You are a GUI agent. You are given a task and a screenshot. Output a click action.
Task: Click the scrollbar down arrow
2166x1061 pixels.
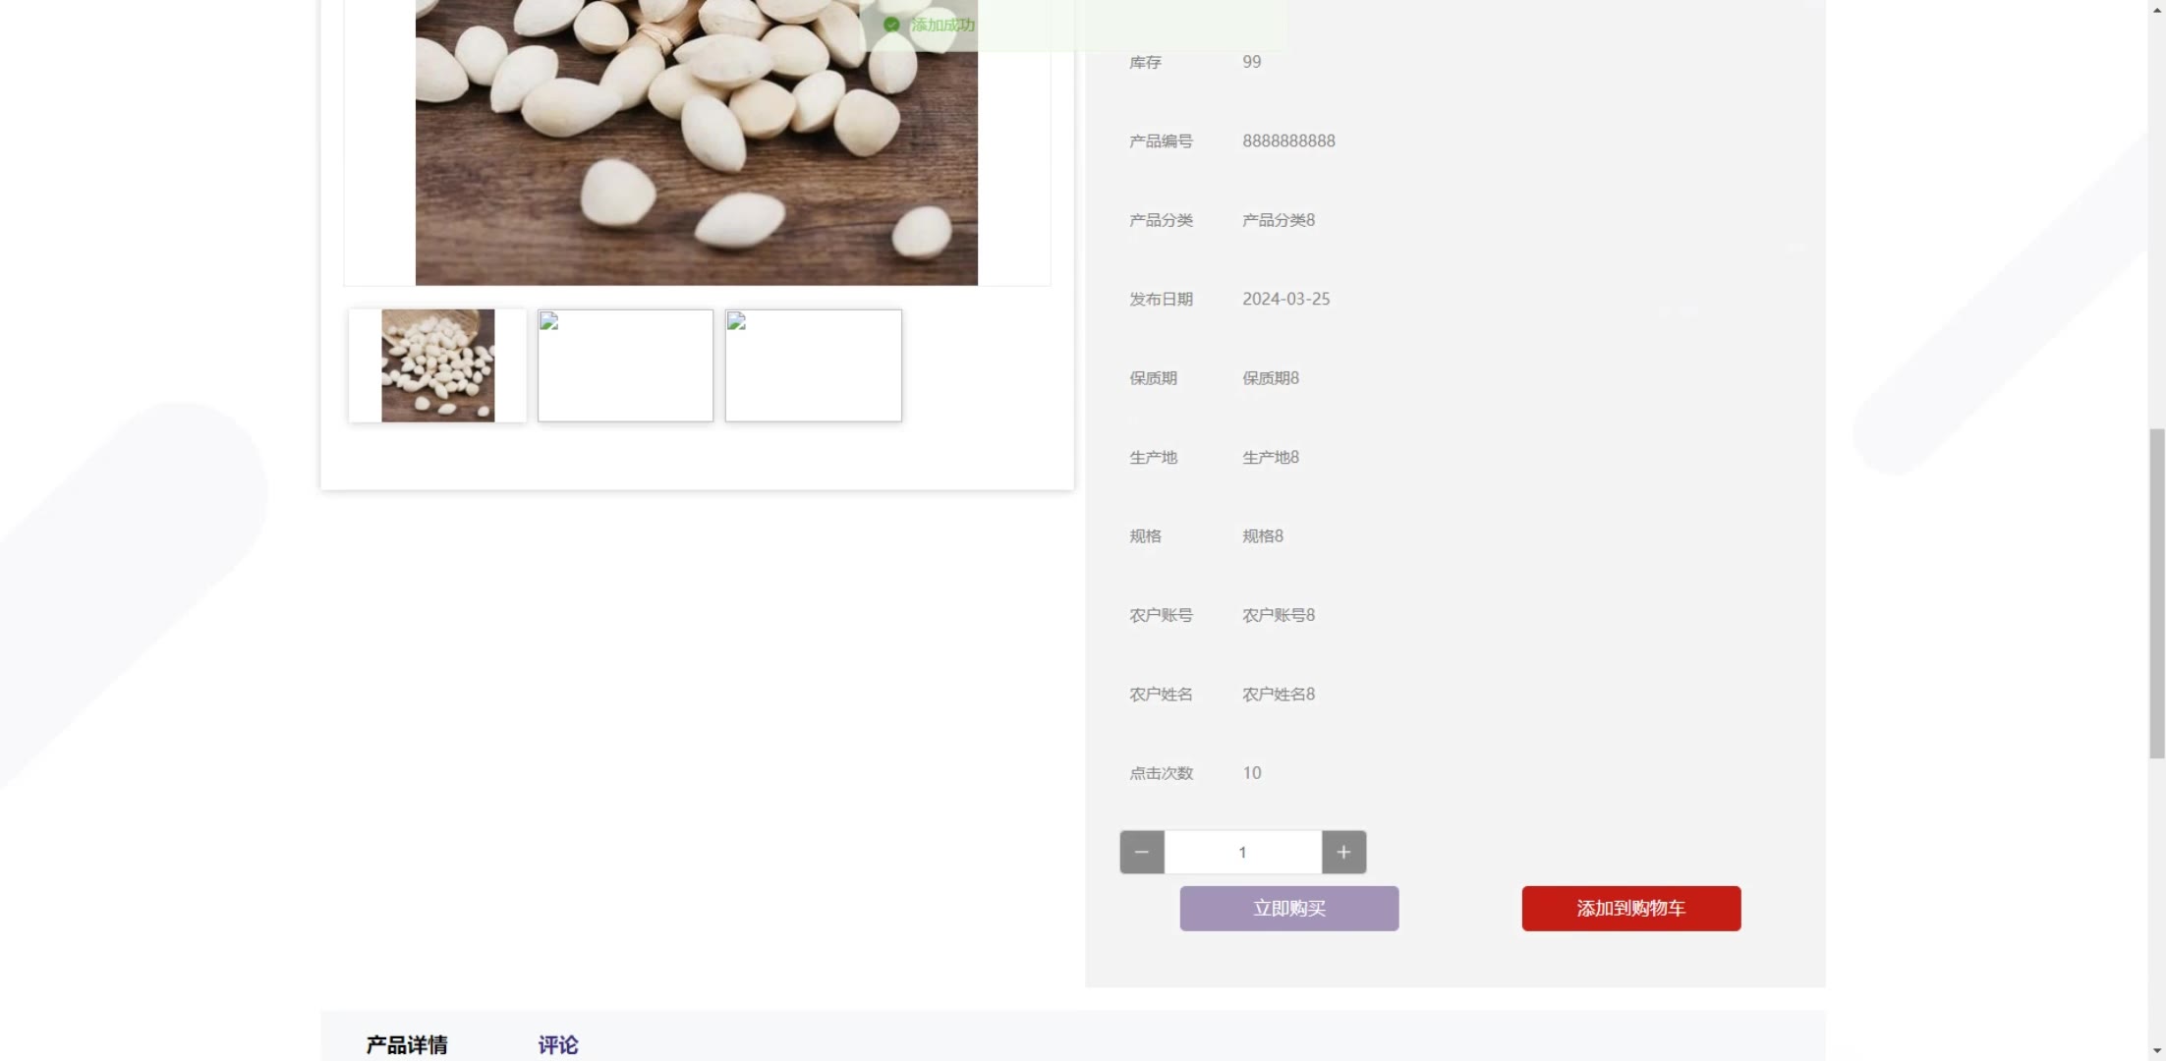pyautogui.click(x=2157, y=1051)
